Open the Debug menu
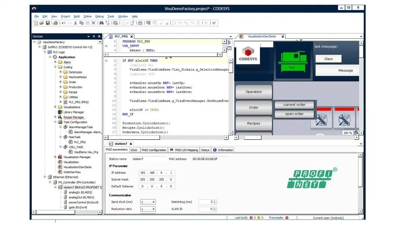Viewport: 395px width, 226px height. tap(100, 17)
